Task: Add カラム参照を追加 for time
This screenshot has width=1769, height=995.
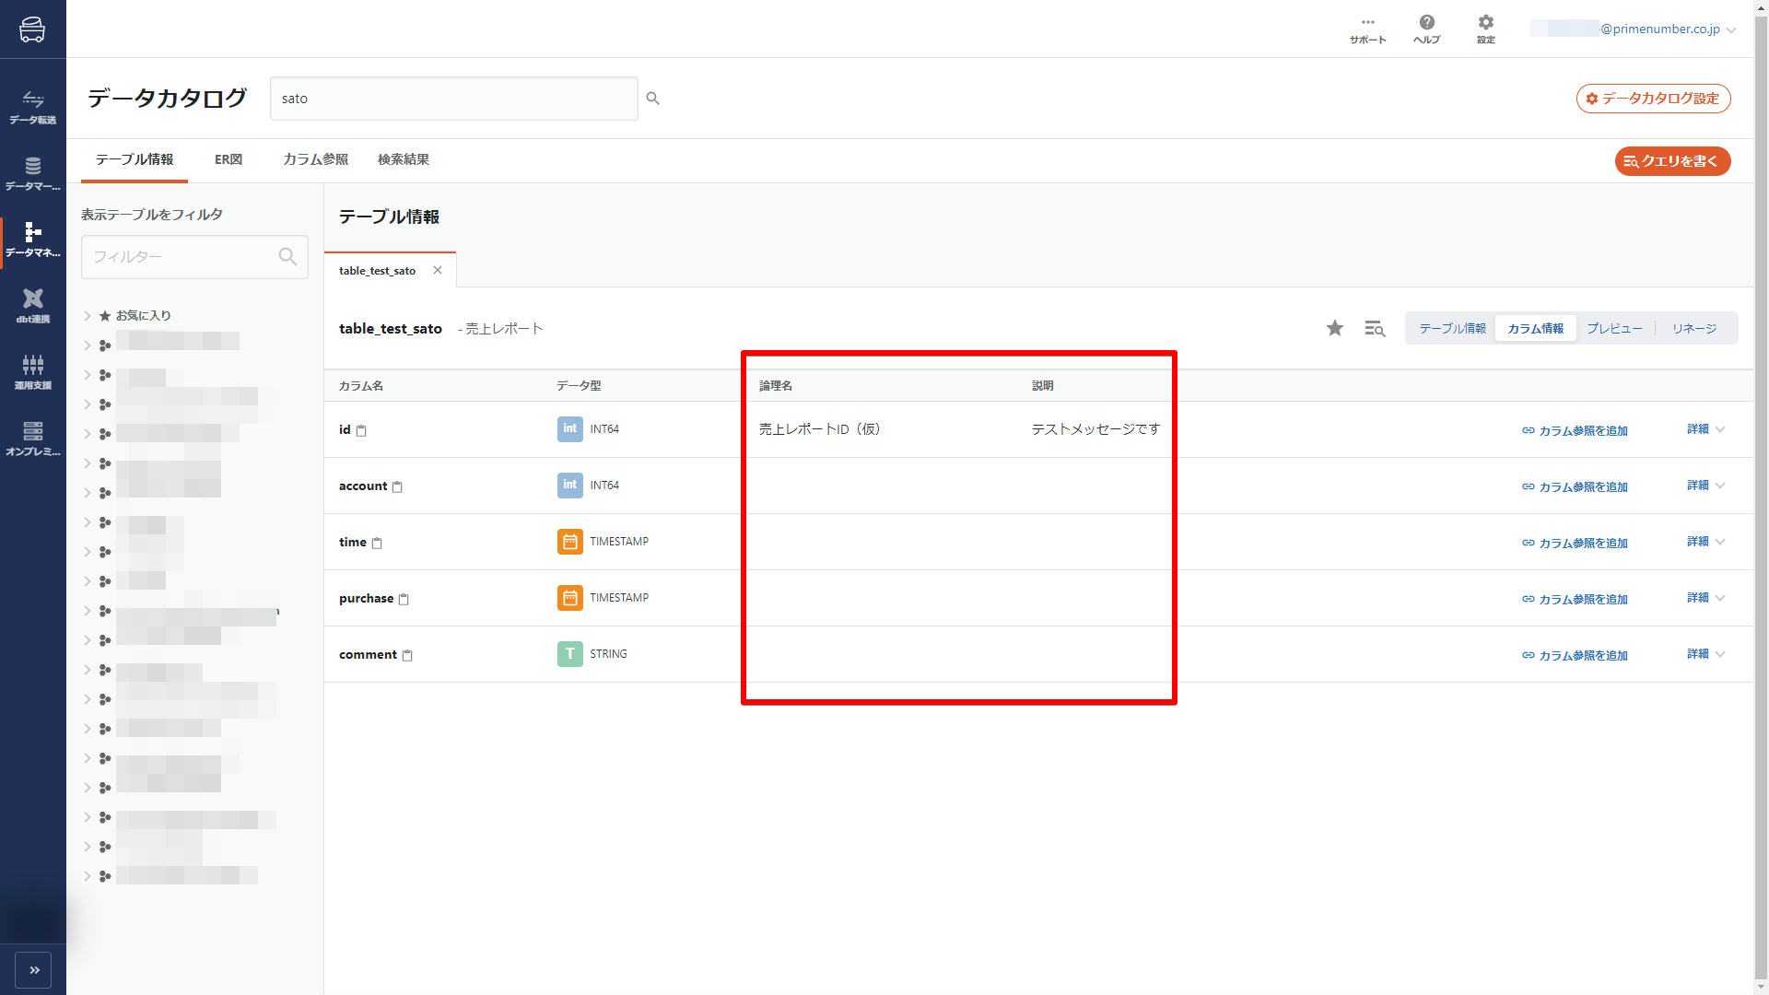Action: click(1576, 543)
